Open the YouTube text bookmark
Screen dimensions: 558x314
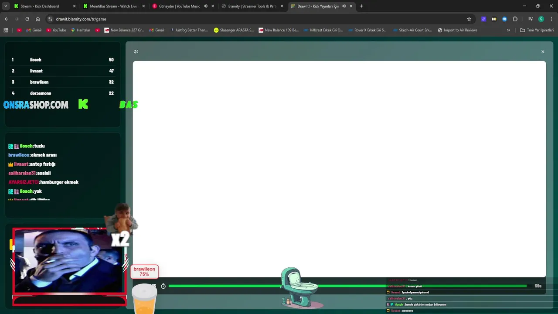tap(55, 30)
